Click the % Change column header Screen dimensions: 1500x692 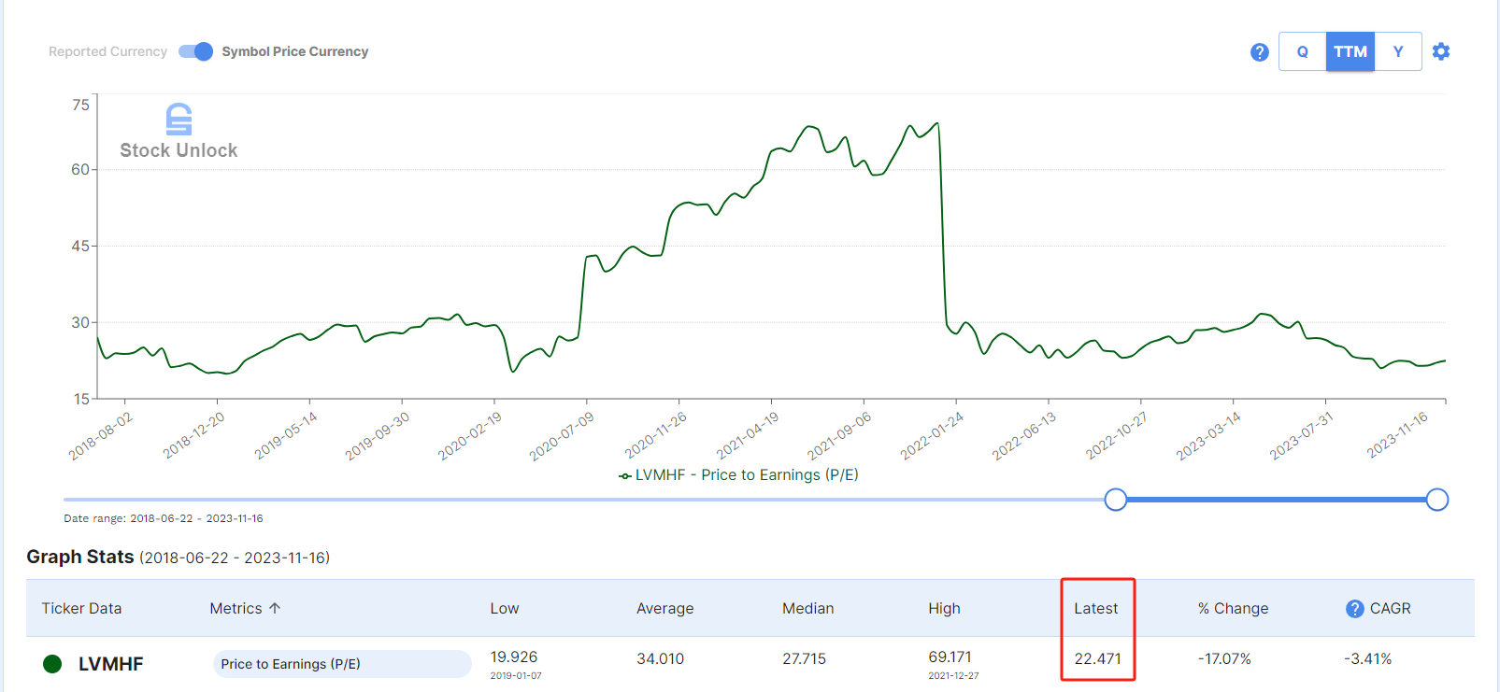click(x=1234, y=609)
